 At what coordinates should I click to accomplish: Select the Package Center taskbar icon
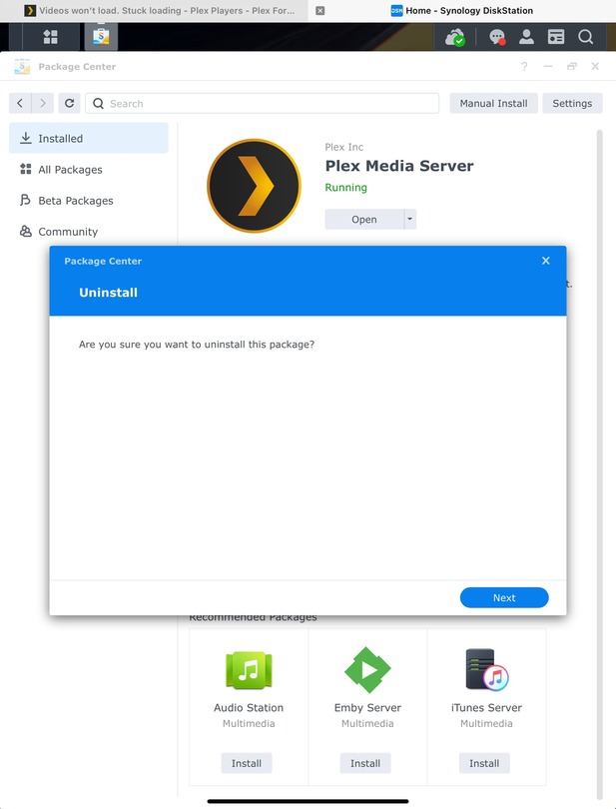[101, 36]
